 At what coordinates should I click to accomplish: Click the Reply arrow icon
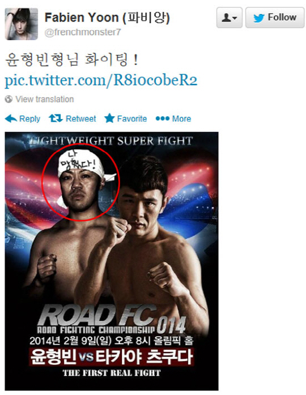[x=11, y=118]
